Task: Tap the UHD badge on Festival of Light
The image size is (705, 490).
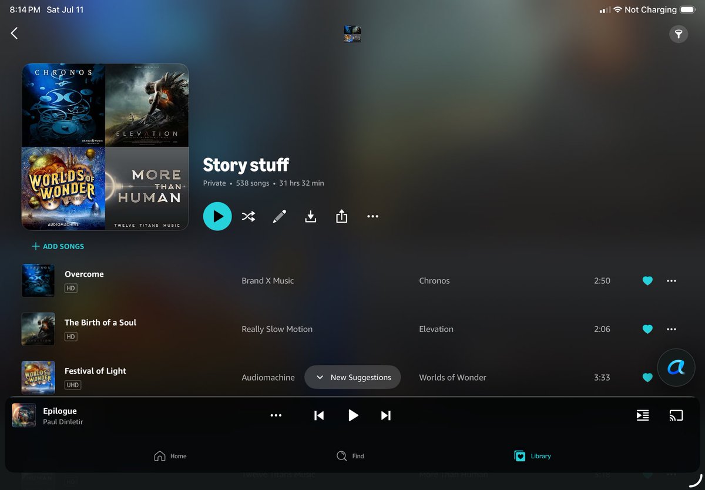Action: click(72, 385)
